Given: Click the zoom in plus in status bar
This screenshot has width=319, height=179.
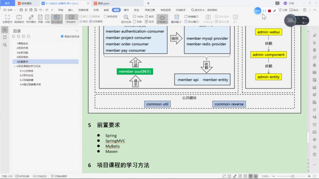Looking at the screenshot, I should [x=309, y=176].
